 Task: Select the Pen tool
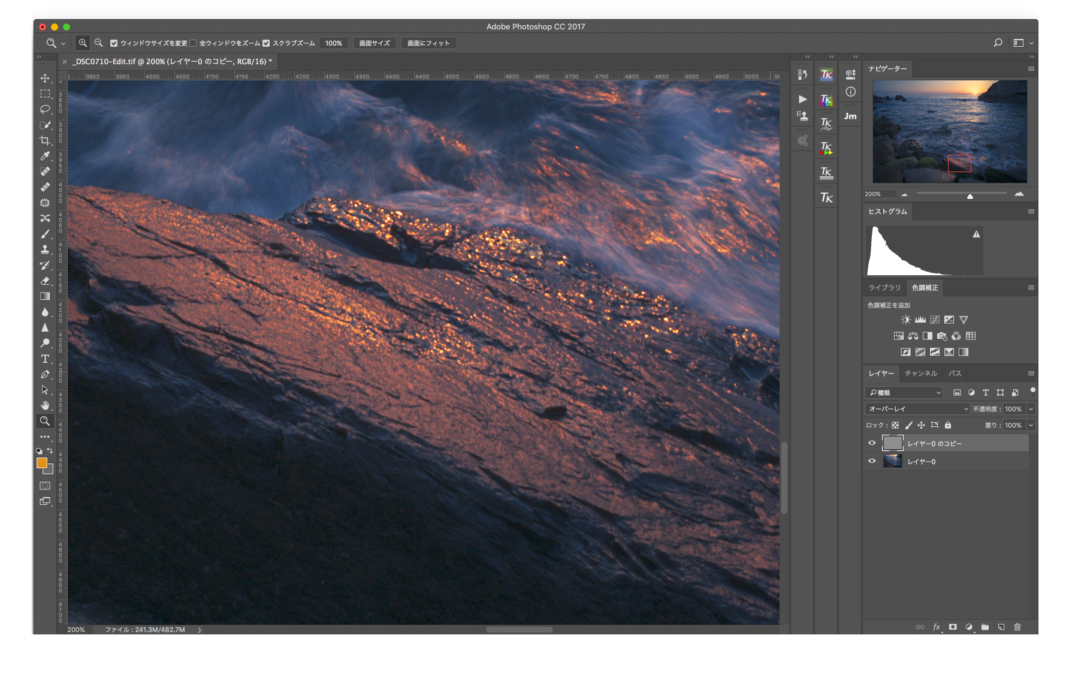pyautogui.click(x=45, y=374)
